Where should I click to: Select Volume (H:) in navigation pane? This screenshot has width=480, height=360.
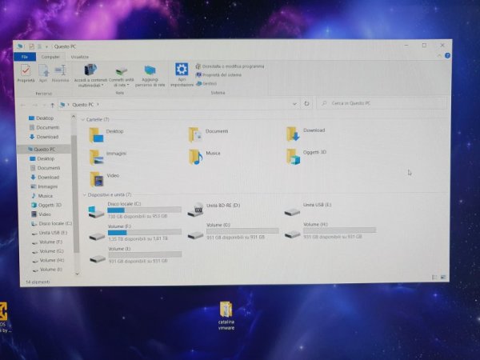[48, 260]
